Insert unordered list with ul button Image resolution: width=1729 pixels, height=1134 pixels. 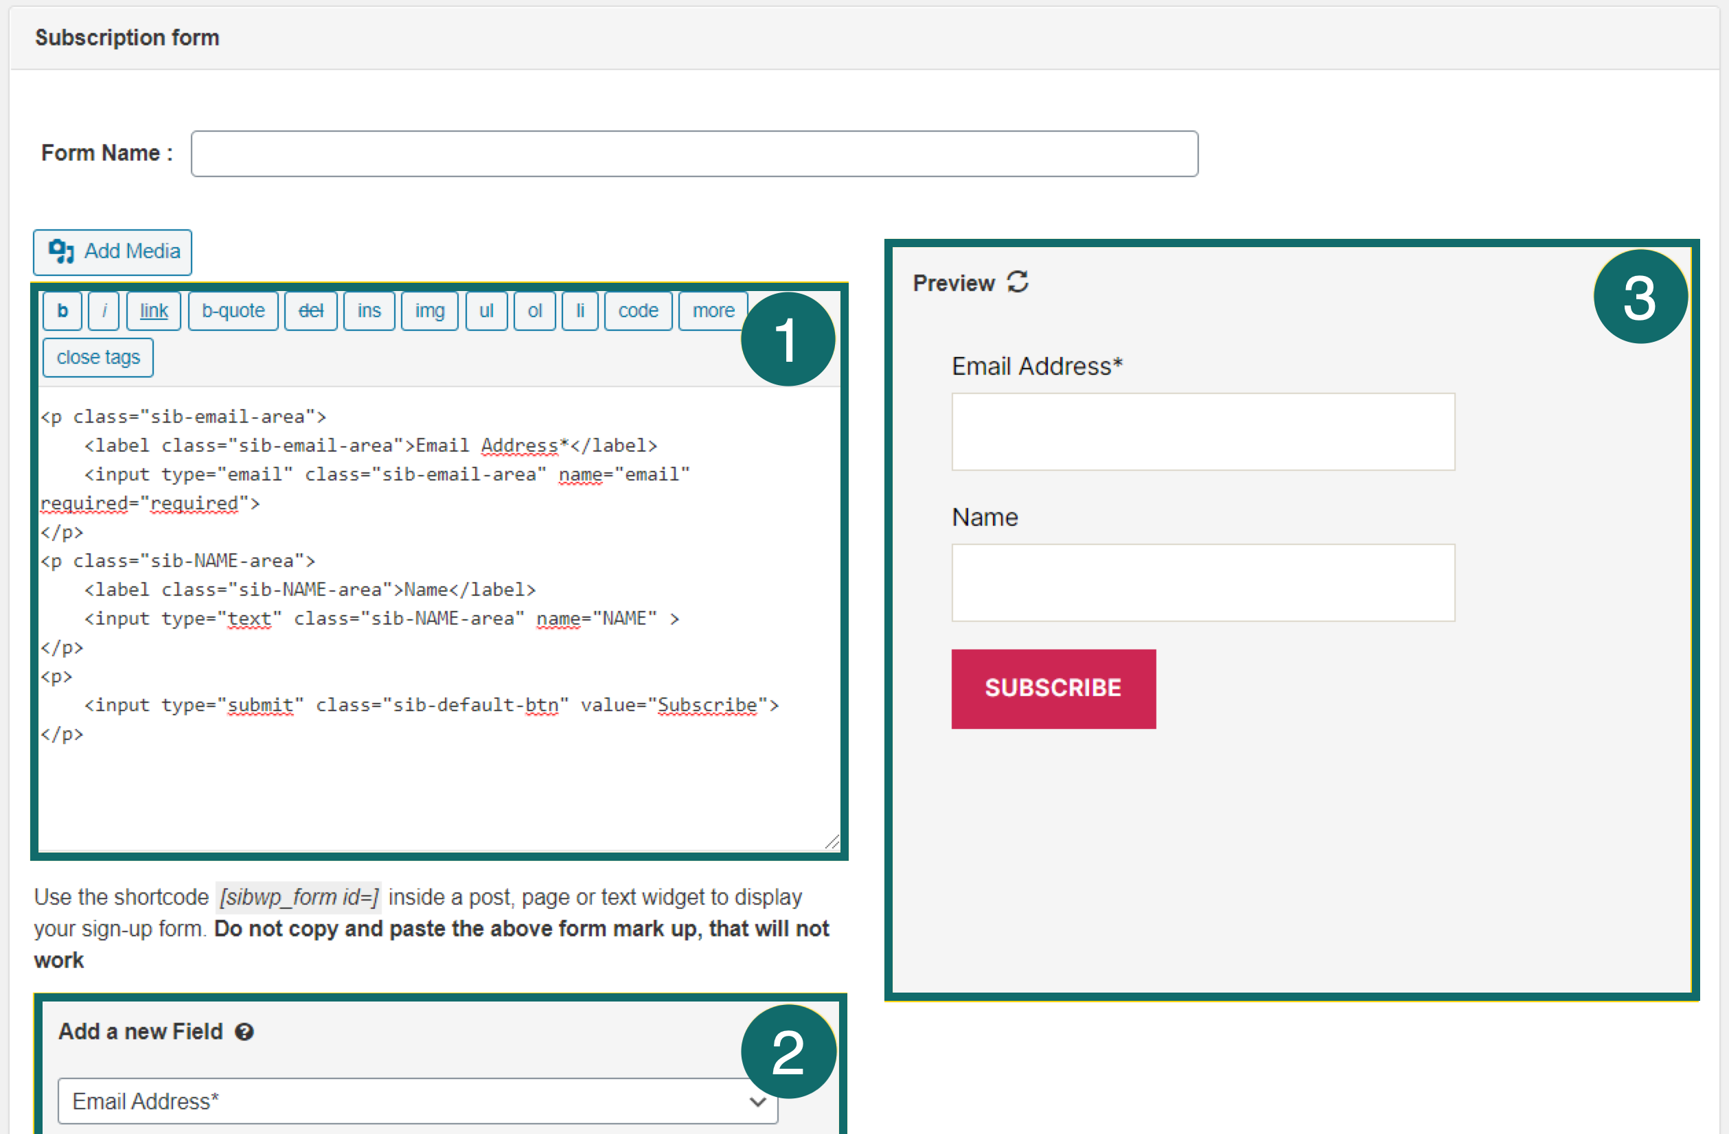click(487, 311)
